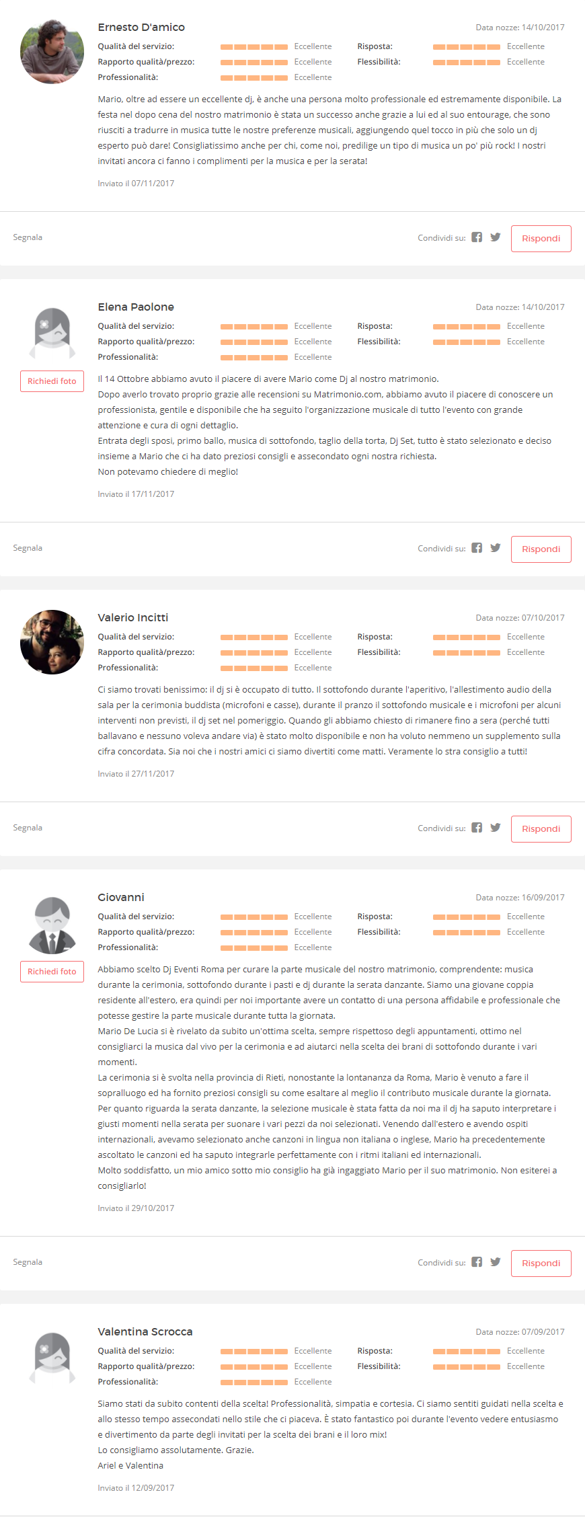Open Ernesto D'amico's profile photo
585x1517 pixels.
pyautogui.click(x=52, y=52)
